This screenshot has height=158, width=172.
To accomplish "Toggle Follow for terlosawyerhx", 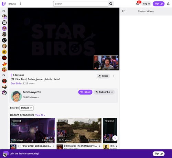I will click(85, 92).
